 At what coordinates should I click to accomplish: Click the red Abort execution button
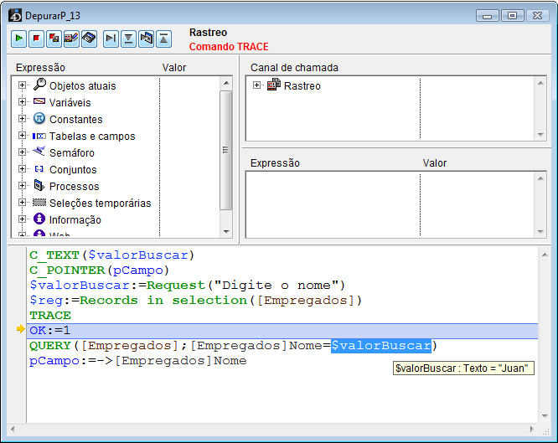click(x=36, y=38)
